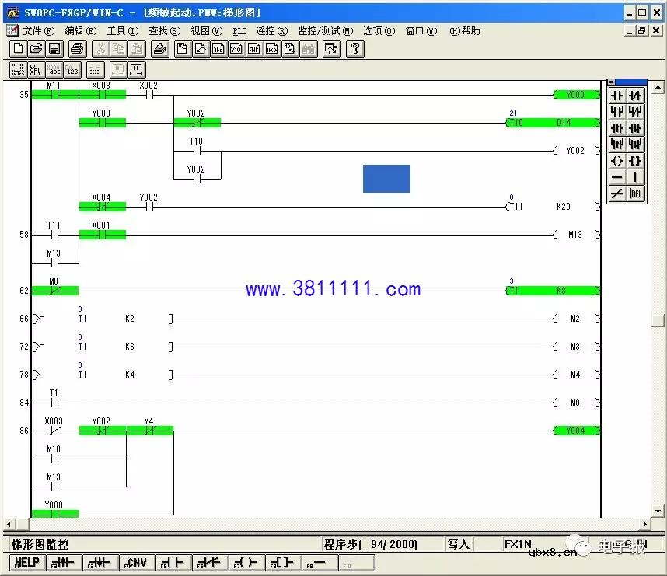Select the normally closed contact tool in palette
The height and width of the screenshot is (576, 667).
(x=636, y=96)
